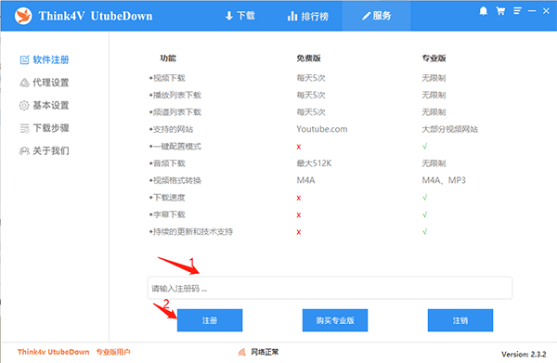Click the 下载速度 feature row
The image size is (557, 363).
coord(167,198)
